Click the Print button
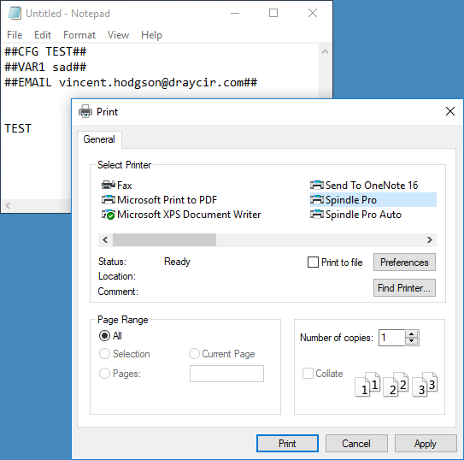The image size is (464, 460). [x=287, y=444]
